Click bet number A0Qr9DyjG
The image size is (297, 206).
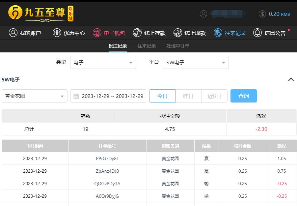tap(107, 196)
